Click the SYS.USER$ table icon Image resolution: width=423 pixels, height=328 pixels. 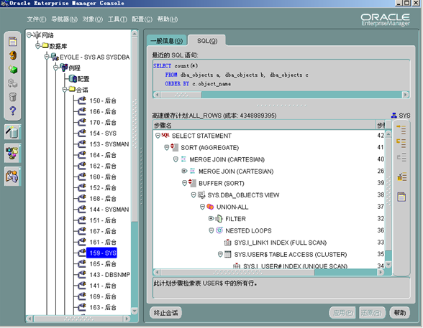228,254
